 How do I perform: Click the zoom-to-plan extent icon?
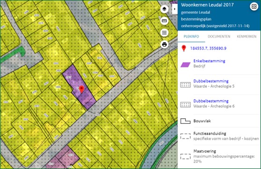[x=254, y=7]
